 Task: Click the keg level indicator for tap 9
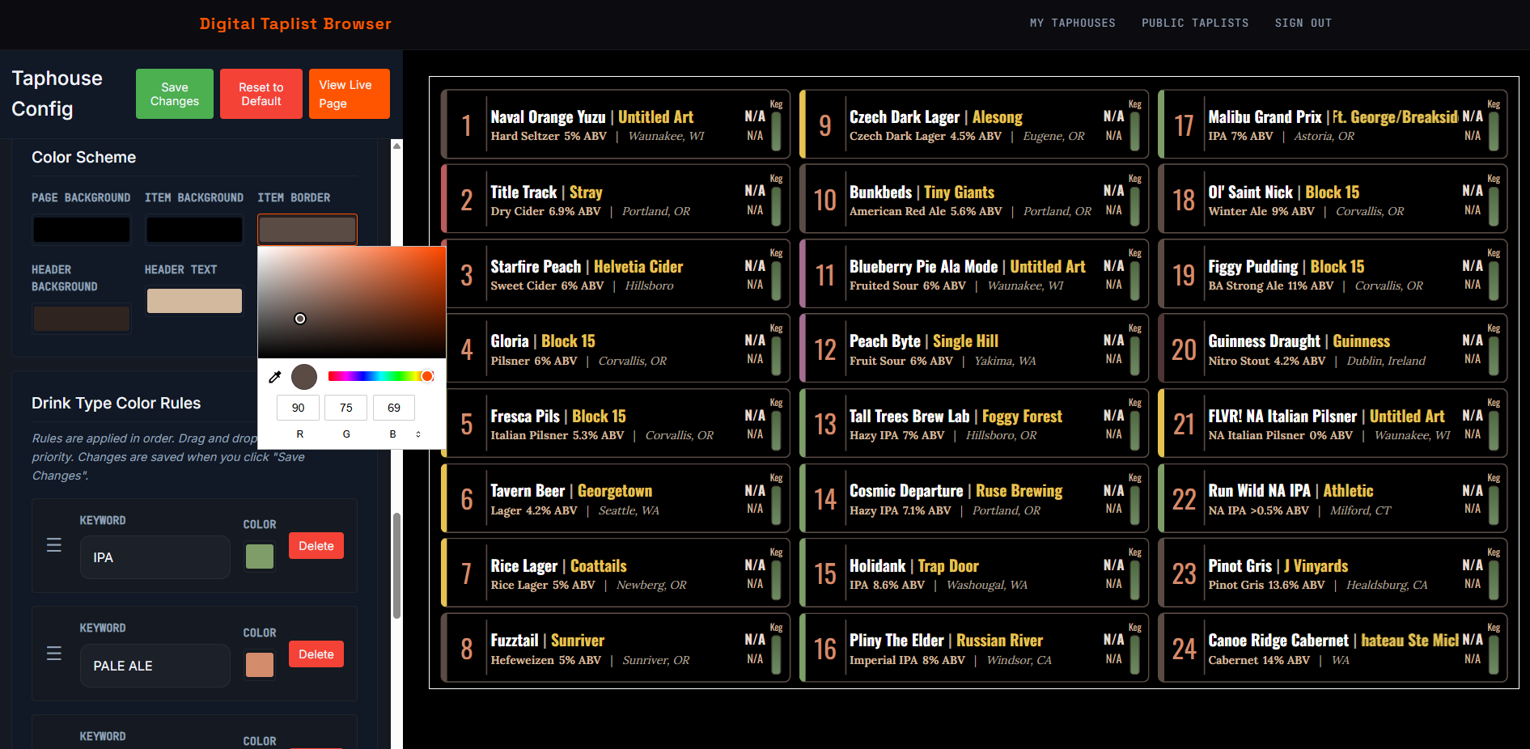click(1134, 131)
